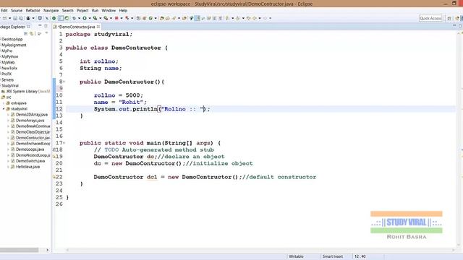The height and width of the screenshot is (260, 463).
Task: Click the Run Last Tool external tools icon
Action: [106, 18]
